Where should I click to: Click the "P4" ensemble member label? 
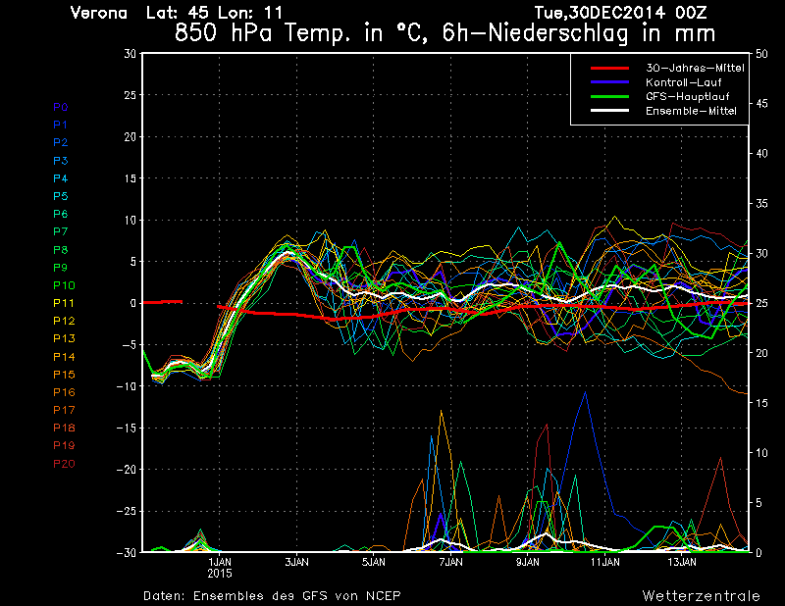point(61,178)
